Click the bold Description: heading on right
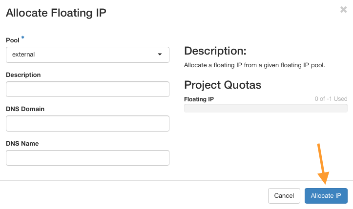 pos(215,51)
